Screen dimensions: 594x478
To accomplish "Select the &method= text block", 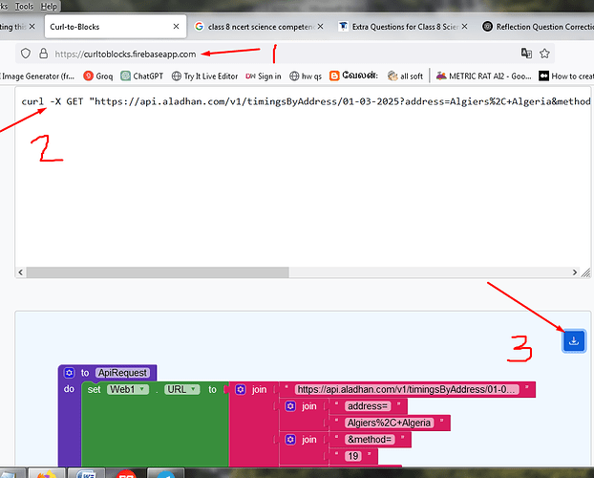I will pyautogui.click(x=370, y=440).
